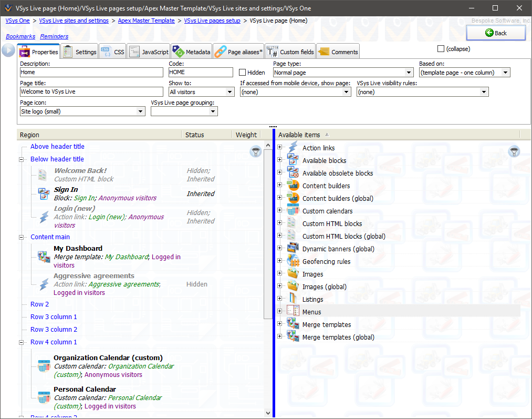Click the Aggressive agreements action link icon
532x419 pixels.
[x=44, y=284]
